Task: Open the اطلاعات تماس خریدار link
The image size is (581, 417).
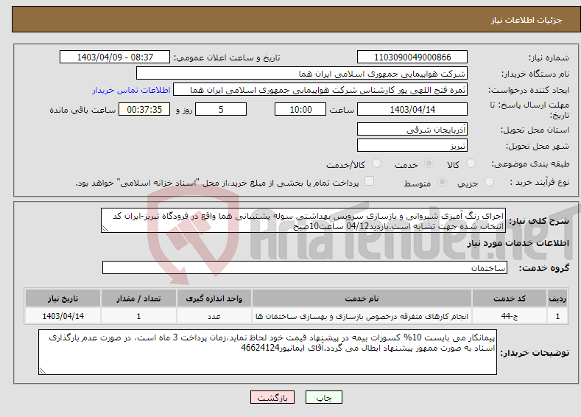Action: coord(131,90)
